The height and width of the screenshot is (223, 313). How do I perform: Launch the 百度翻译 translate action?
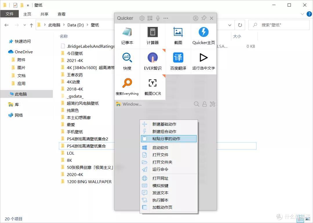[x=178, y=62]
